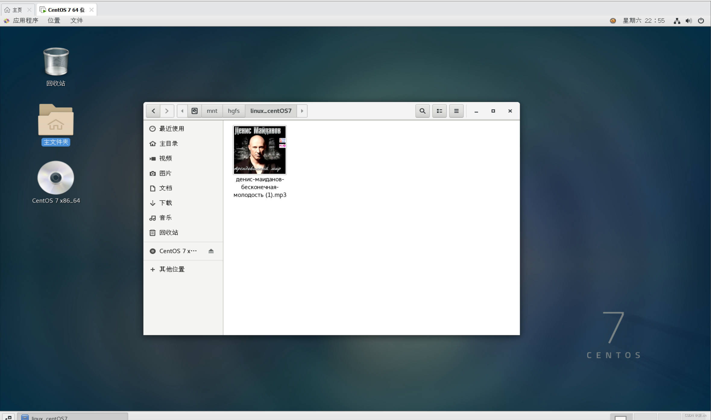Open the hamburger menu in file manager
The image size is (711, 420).
click(x=456, y=111)
